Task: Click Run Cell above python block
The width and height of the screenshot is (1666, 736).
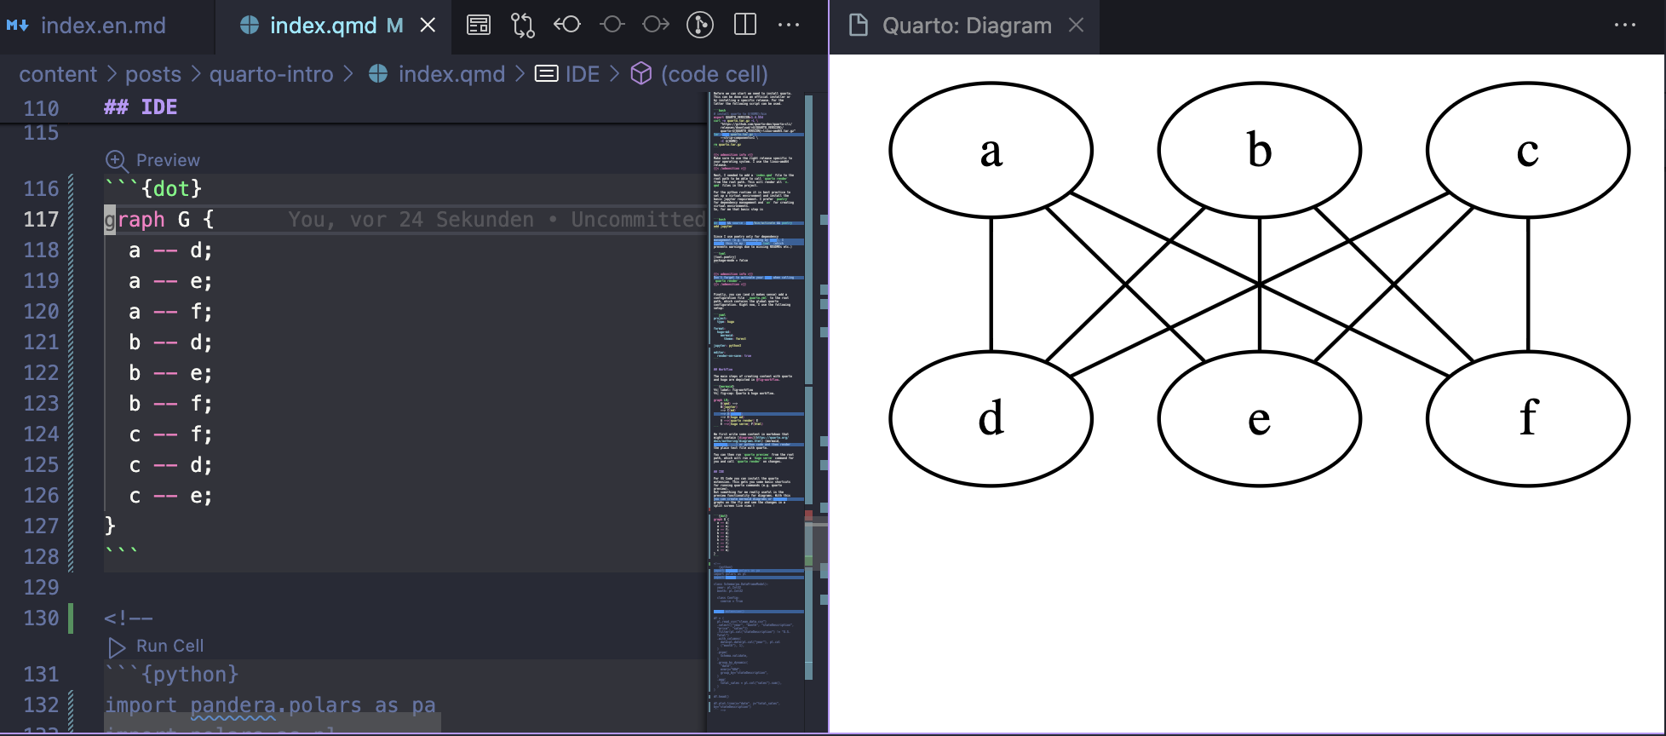Action: (x=169, y=646)
